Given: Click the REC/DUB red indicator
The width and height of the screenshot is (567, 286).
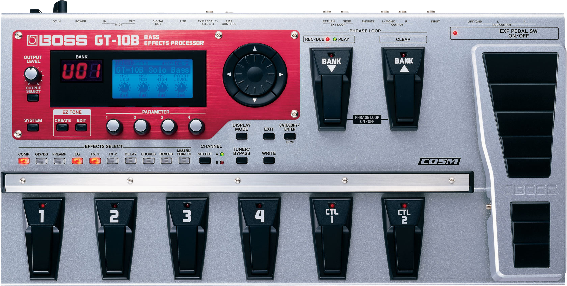Looking at the screenshot, I should [x=327, y=39].
